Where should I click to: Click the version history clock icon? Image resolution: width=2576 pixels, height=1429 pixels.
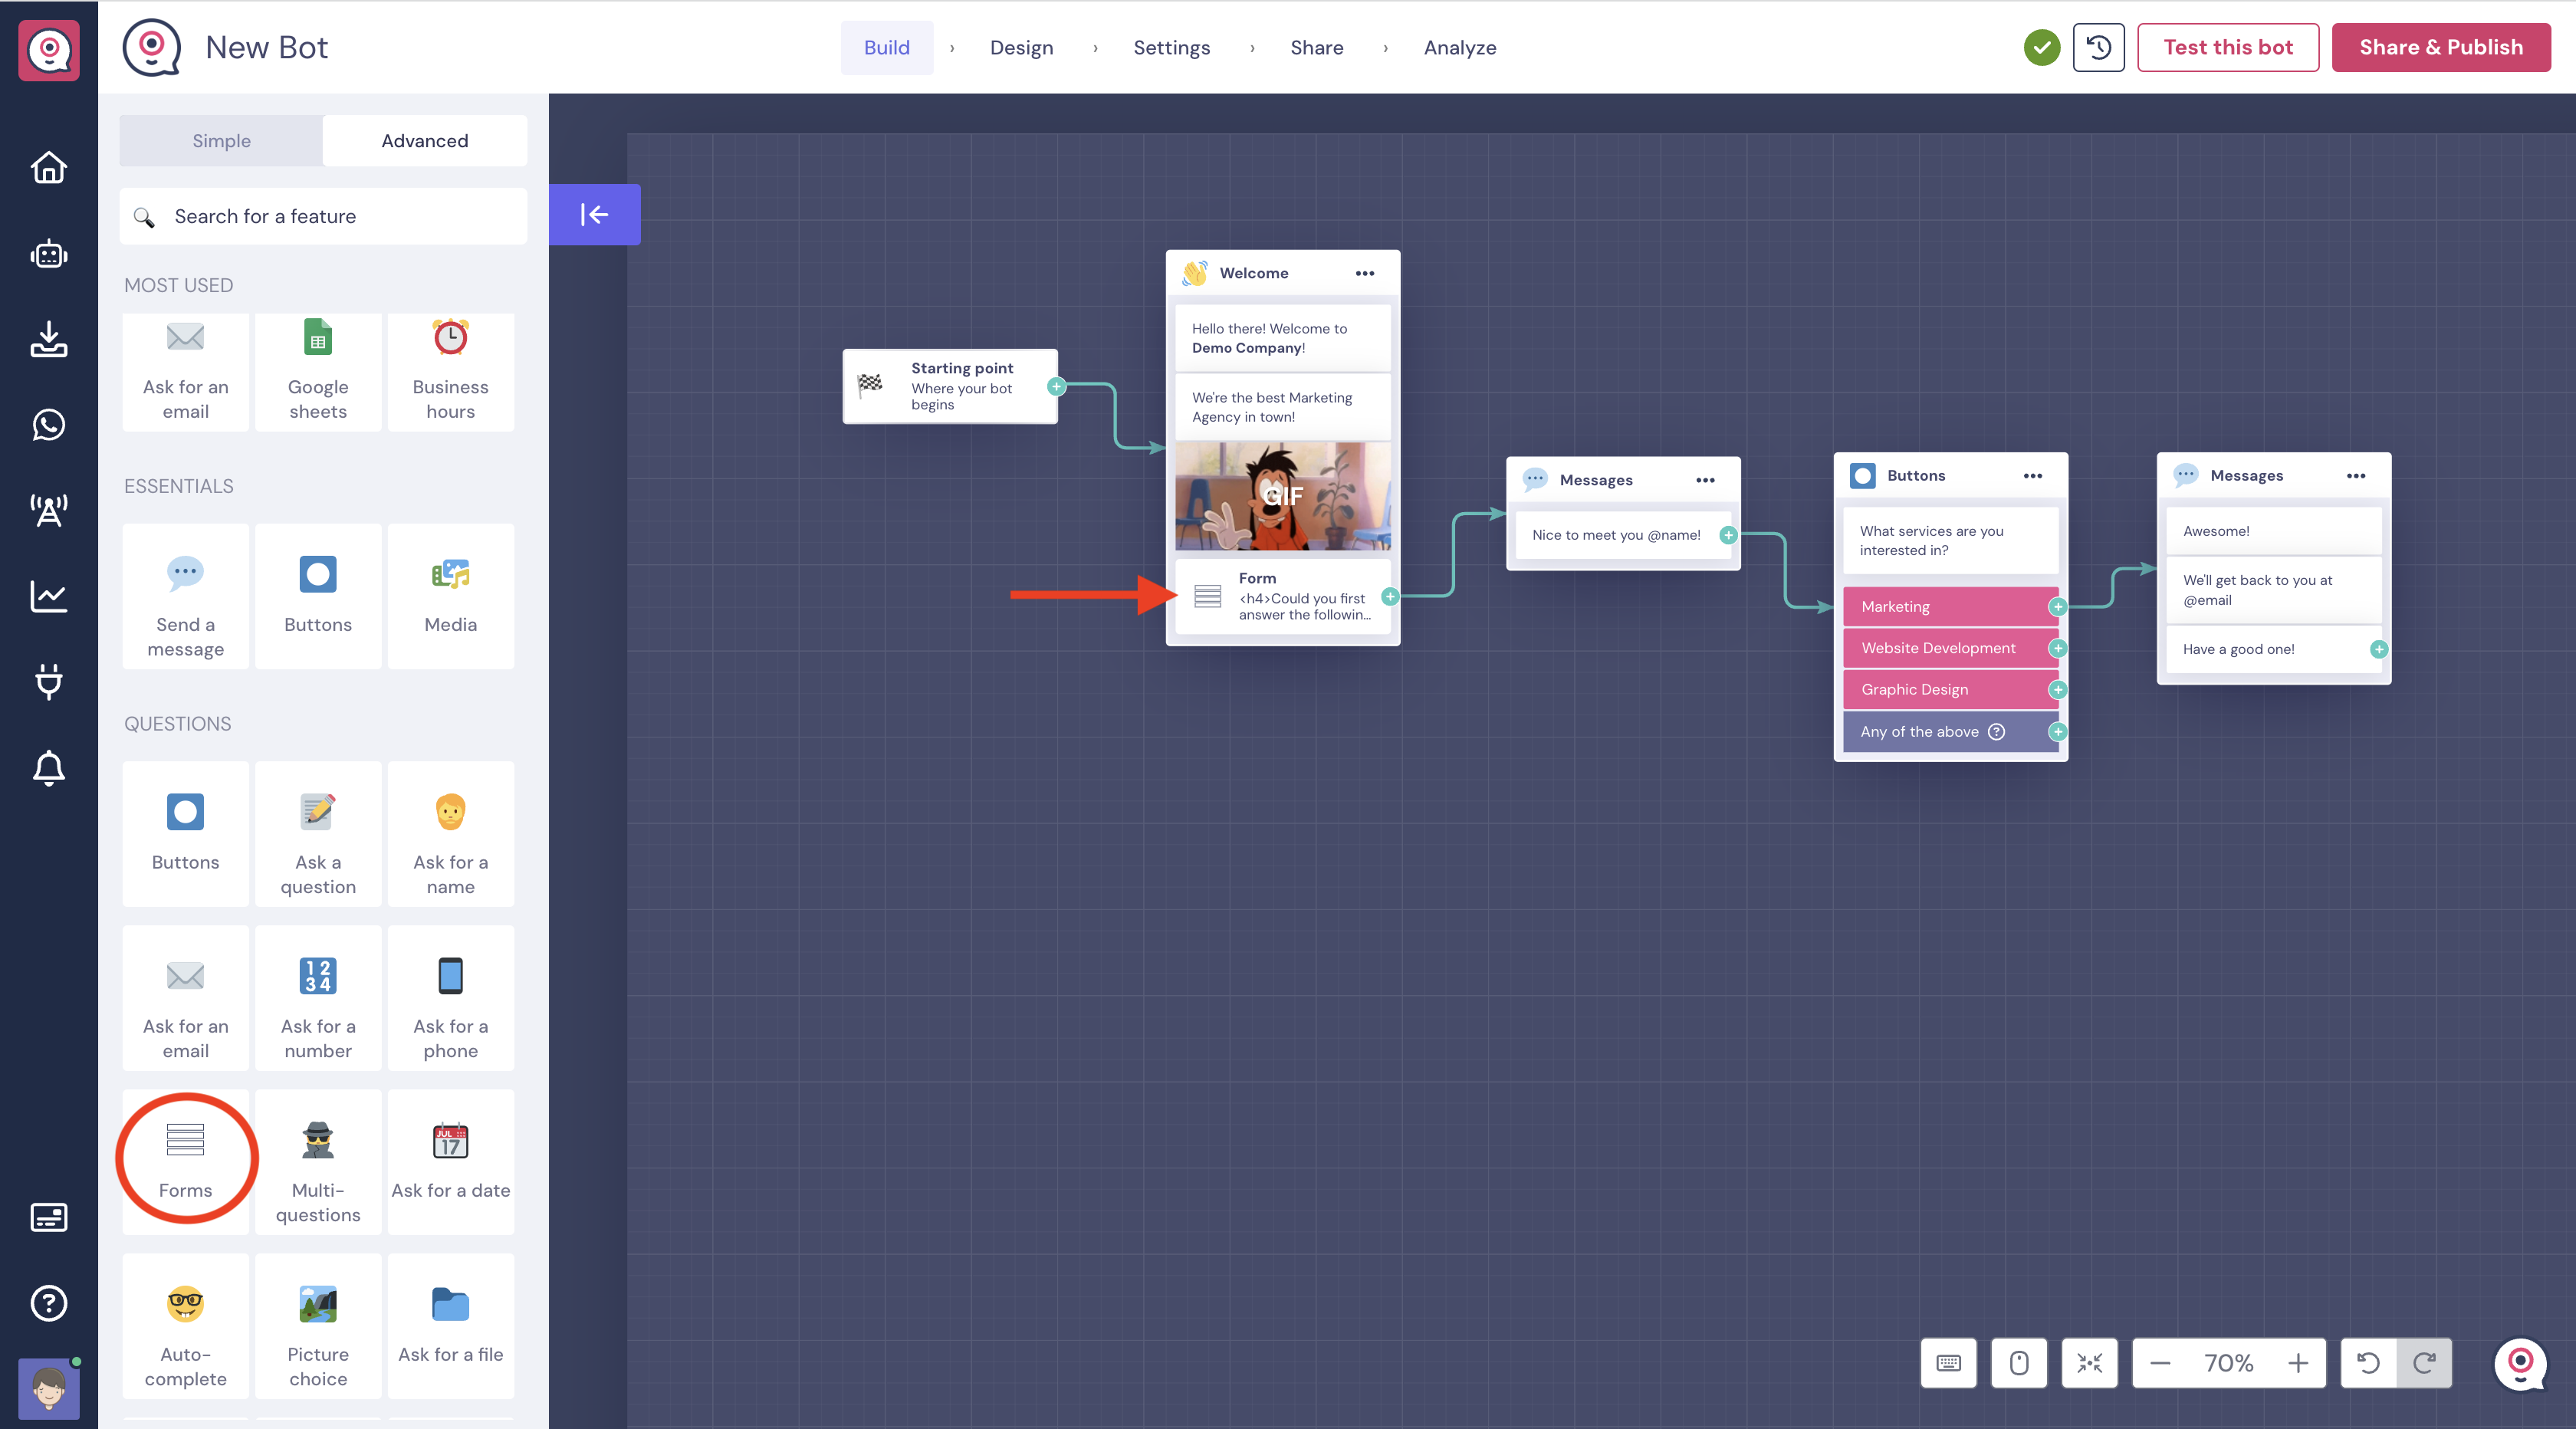[2098, 47]
